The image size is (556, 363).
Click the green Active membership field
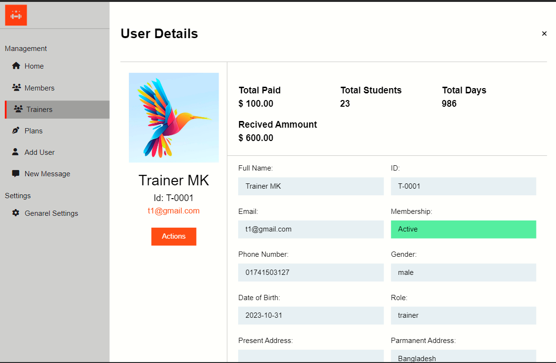click(463, 229)
